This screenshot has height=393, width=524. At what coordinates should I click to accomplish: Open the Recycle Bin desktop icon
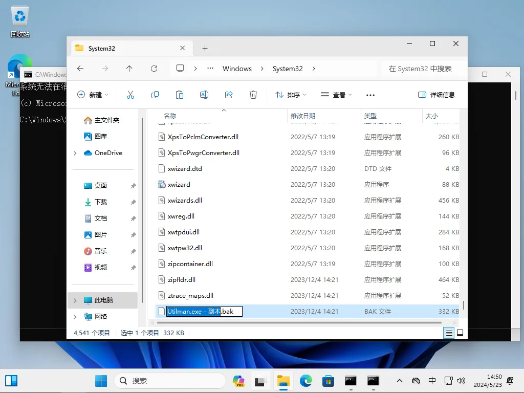[20, 21]
